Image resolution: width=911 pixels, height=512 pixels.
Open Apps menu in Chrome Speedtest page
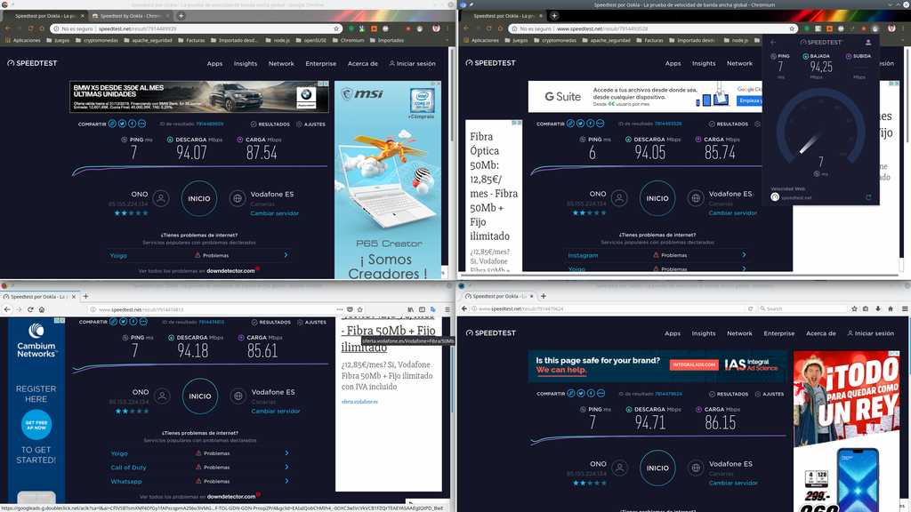[x=215, y=64]
